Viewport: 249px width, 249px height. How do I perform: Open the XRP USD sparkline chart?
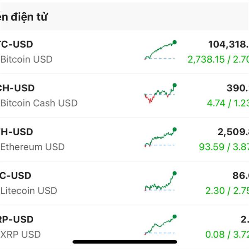pos(161,225)
